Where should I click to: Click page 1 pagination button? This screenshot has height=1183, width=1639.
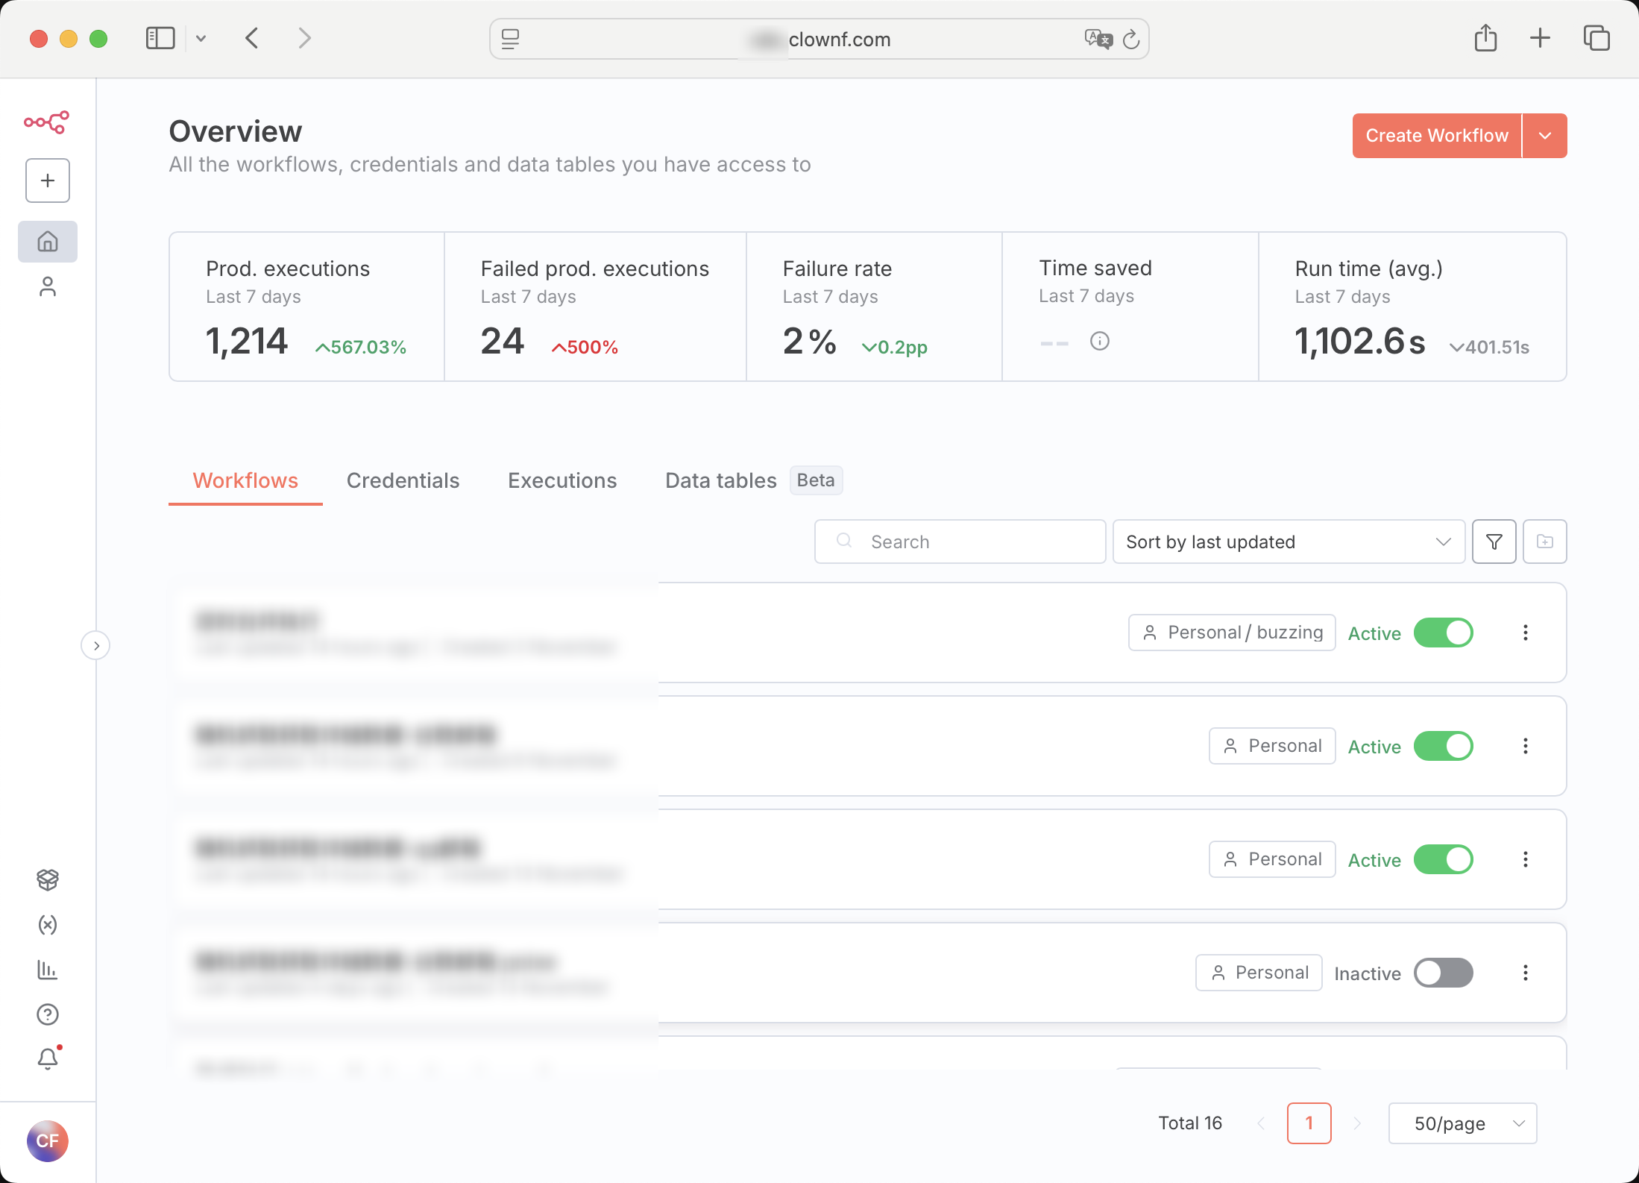1309,1123
